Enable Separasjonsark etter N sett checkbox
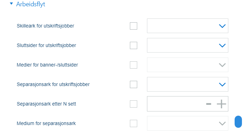This screenshot has width=243, height=132. point(133,104)
